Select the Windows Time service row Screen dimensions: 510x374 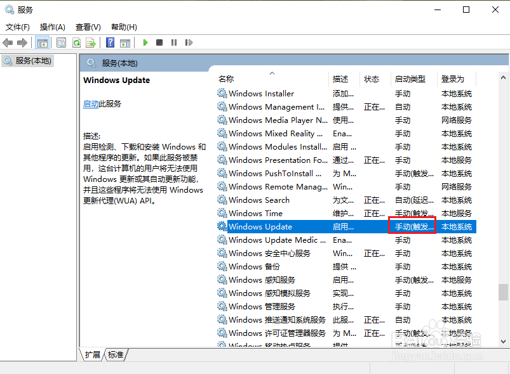(346, 213)
